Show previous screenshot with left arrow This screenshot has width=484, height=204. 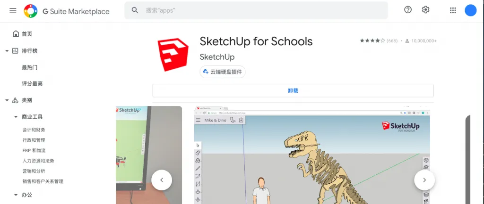click(162, 180)
